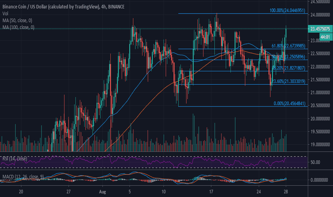This screenshot has width=333, height=197.
Task: Click the 19.0000000 price axis label
Action: pos(320,144)
